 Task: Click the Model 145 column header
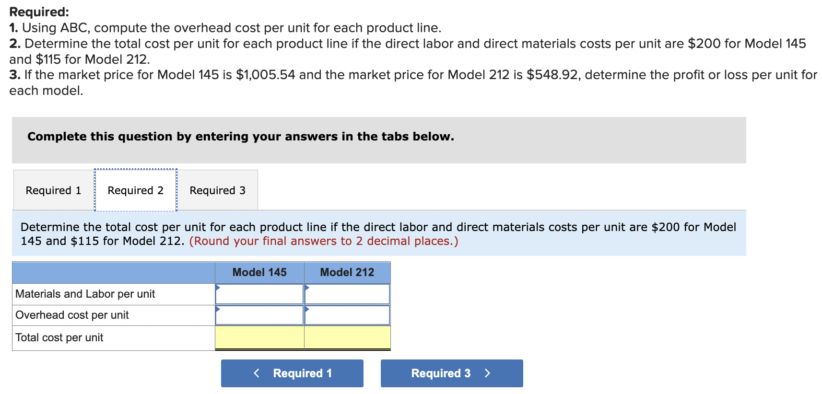coord(259,272)
